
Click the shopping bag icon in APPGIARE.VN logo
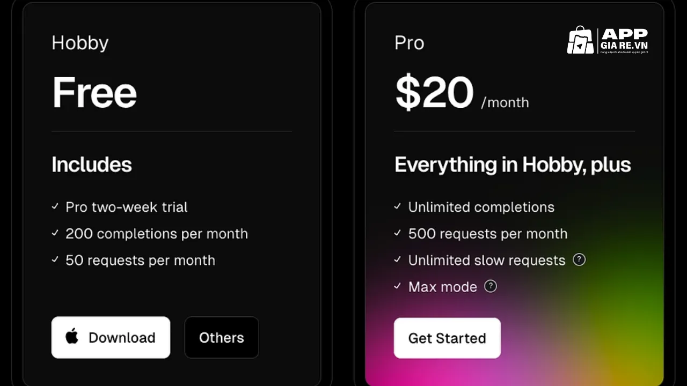coord(580,40)
